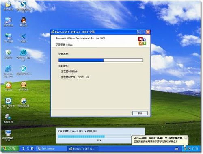
Task: Close the office2003 balloon notification
Action: (x=186, y=138)
